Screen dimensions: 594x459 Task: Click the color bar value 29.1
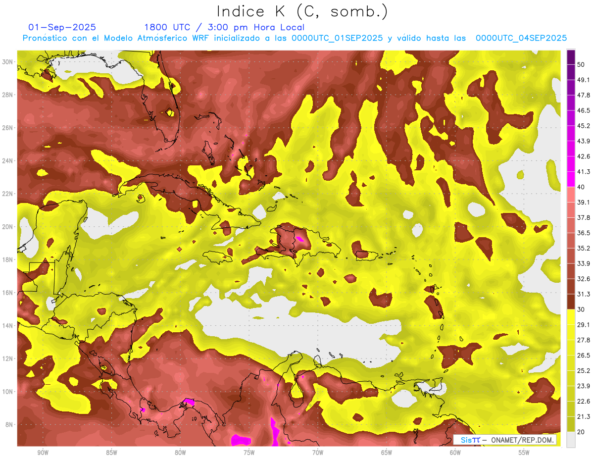tap(583, 325)
